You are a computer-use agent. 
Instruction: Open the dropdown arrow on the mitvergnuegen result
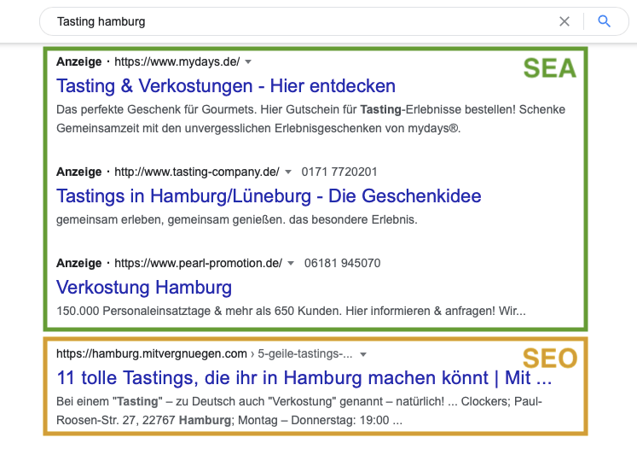click(x=364, y=353)
